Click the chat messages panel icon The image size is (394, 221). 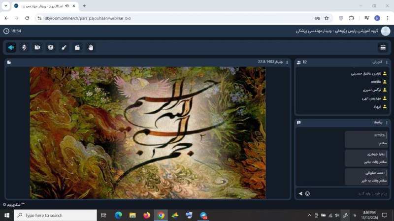click(299, 123)
